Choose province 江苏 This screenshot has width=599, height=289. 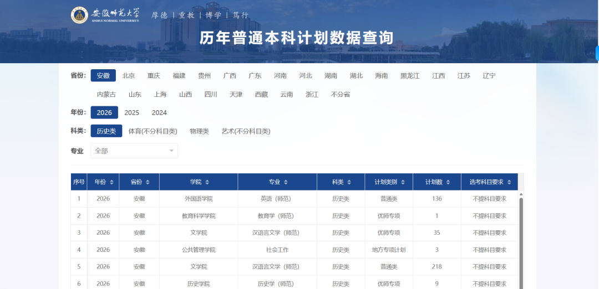(464, 75)
